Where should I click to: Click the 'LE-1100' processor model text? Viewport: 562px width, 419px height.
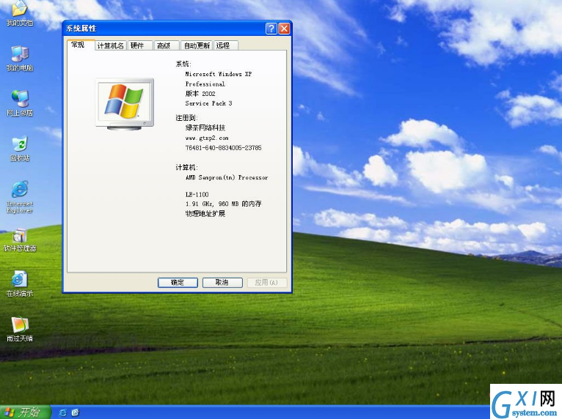[x=197, y=195]
